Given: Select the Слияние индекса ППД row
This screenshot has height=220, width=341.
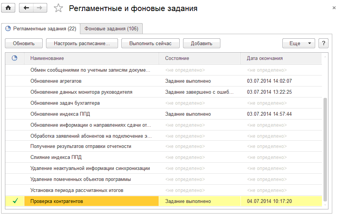Looking at the screenshot, I should click(x=164, y=157).
